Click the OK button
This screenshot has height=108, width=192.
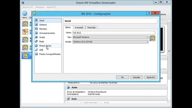click(122, 77)
